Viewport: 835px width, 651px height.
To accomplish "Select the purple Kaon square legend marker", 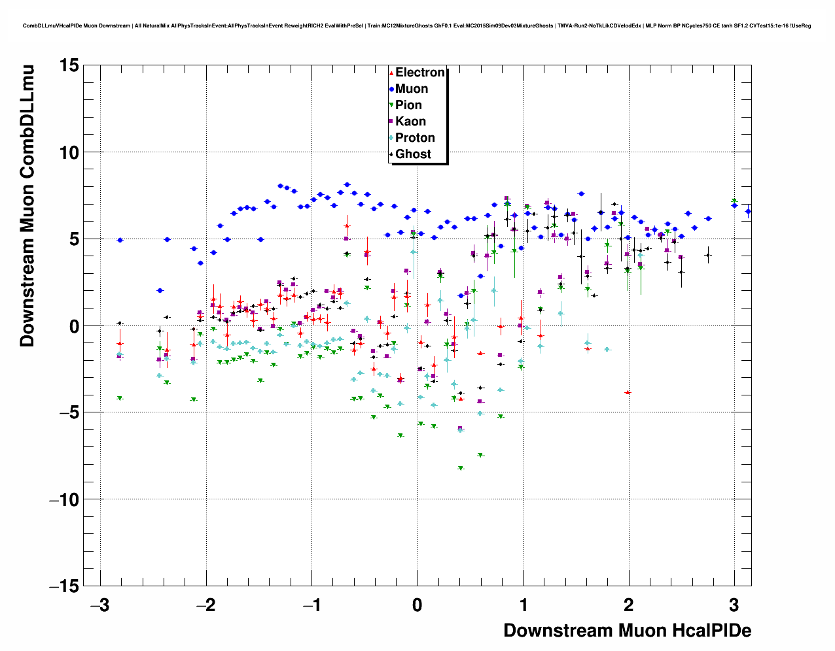I will click(391, 122).
